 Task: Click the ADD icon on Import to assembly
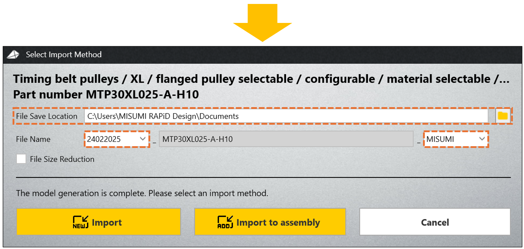pyautogui.click(x=225, y=222)
